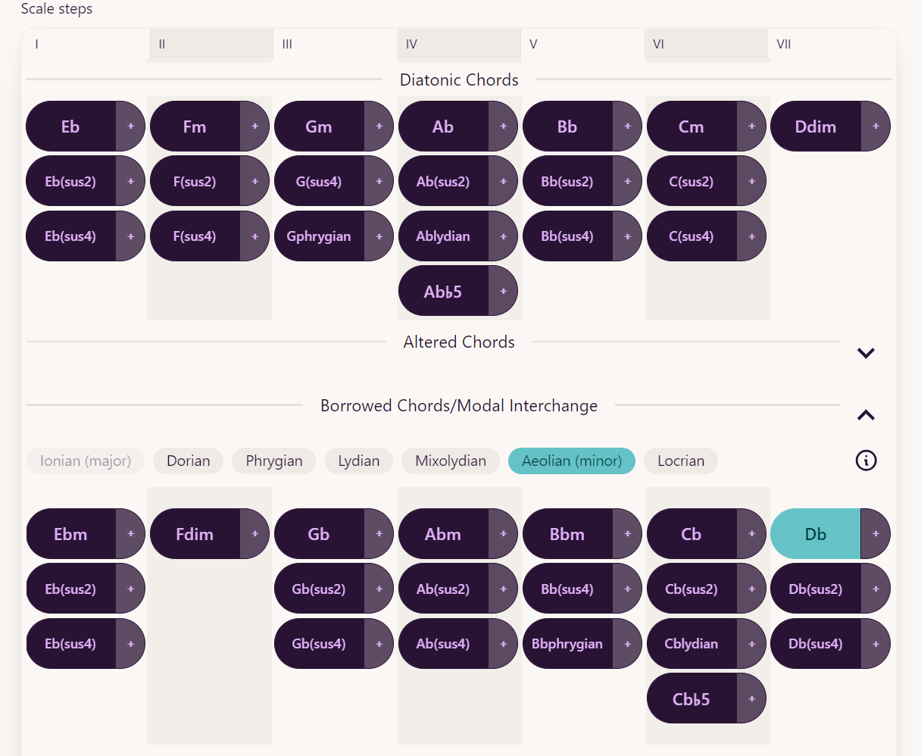Click the plus icon next to Db(sus4)
The height and width of the screenshot is (756, 921).
click(876, 644)
